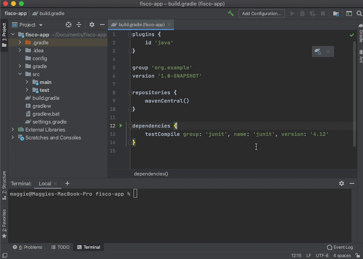Click the tool windows quick access icon
363x259 pixels.
4,255
